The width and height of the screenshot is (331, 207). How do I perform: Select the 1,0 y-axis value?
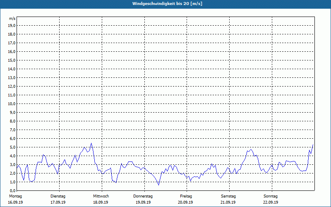click(12, 182)
